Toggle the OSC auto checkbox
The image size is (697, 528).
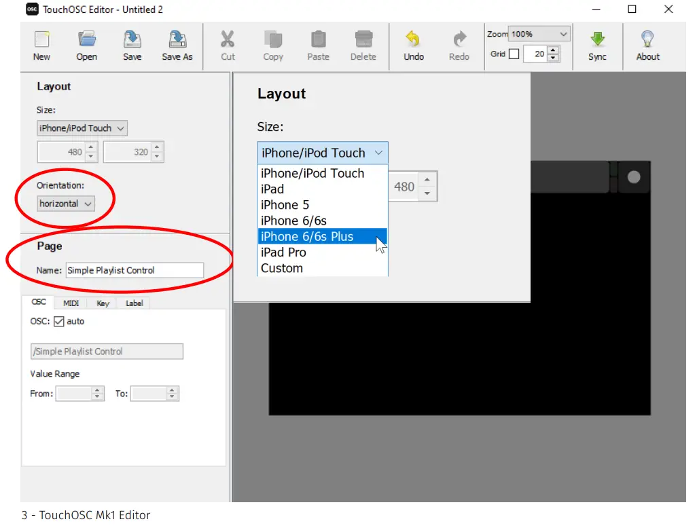coord(58,321)
